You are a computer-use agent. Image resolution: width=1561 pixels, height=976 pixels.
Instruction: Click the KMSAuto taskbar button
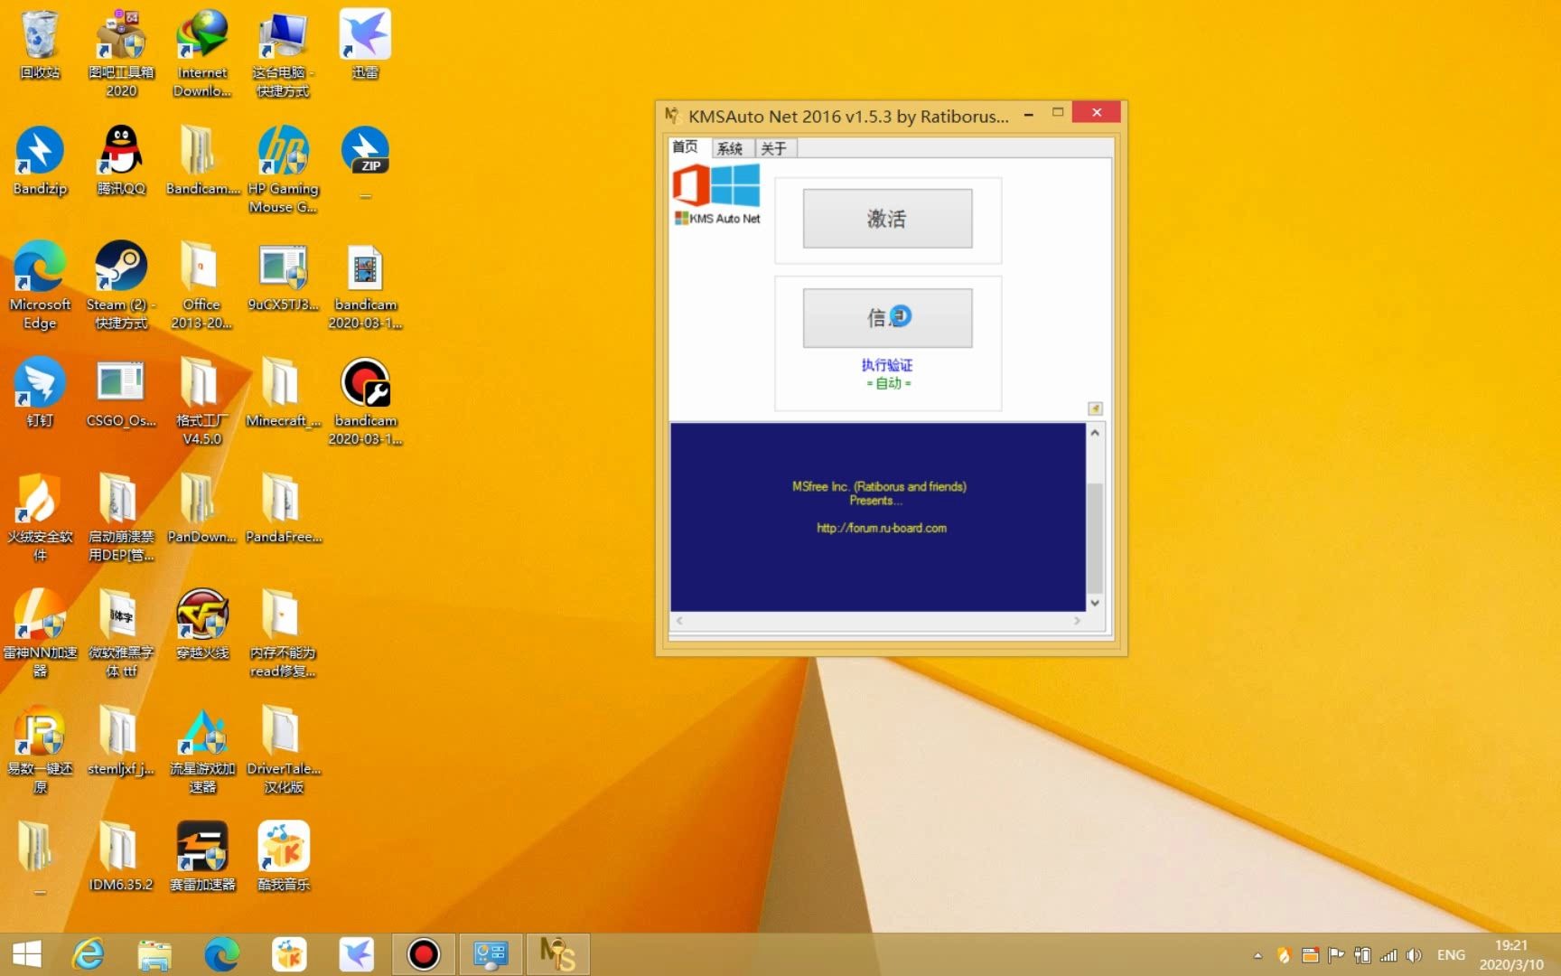(557, 954)
